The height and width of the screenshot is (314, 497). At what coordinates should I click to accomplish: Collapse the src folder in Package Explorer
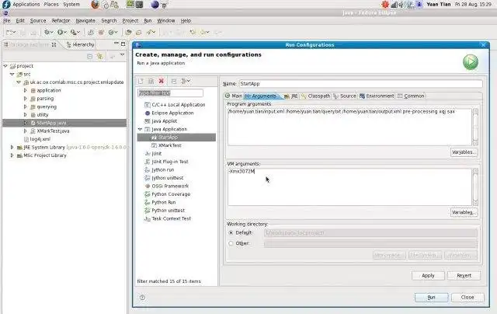click(12, 74)
